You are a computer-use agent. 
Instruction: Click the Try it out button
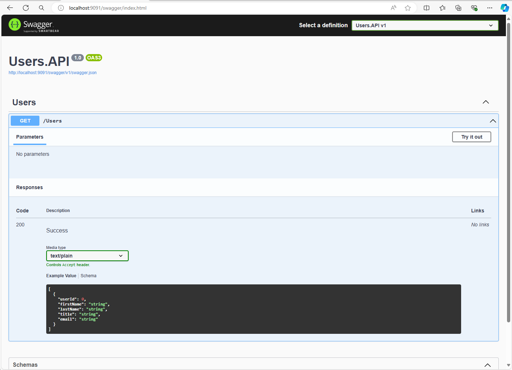472,137
